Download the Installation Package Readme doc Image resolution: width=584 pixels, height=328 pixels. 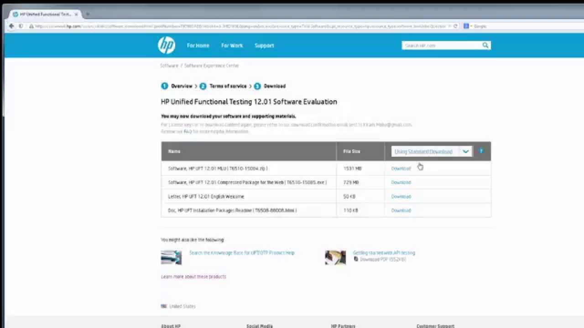pyautogui.click(x=401, y=210)
